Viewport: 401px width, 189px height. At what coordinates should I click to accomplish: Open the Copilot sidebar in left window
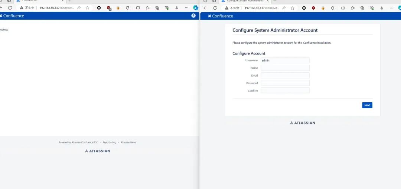coord(196,8)
